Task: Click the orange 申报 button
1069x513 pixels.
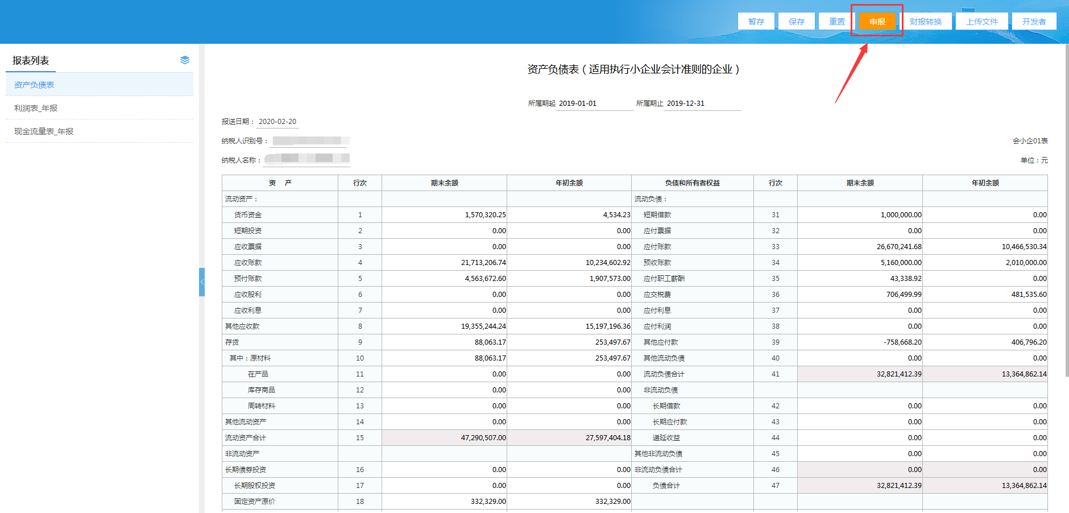Action: [x=877, y=22]
